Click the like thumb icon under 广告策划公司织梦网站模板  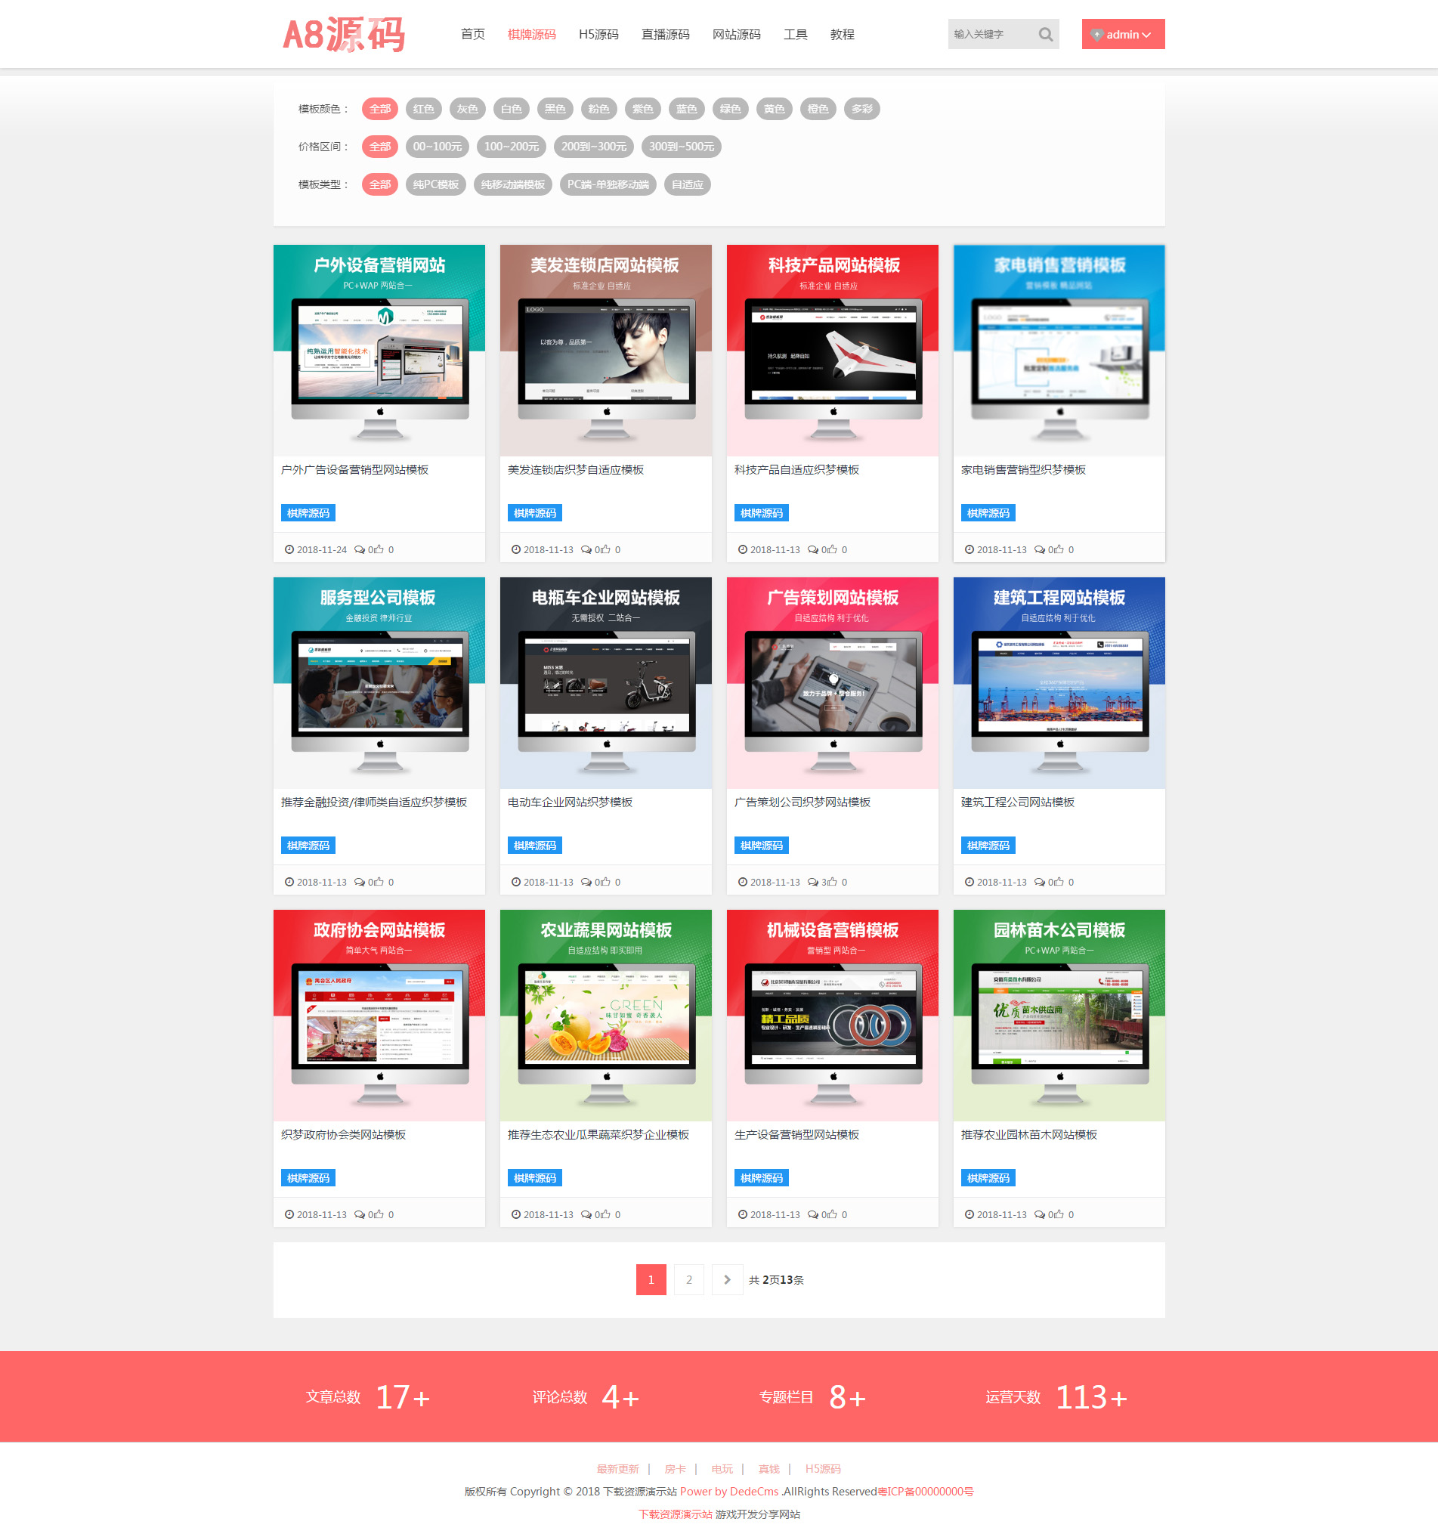tap(832, 882)
